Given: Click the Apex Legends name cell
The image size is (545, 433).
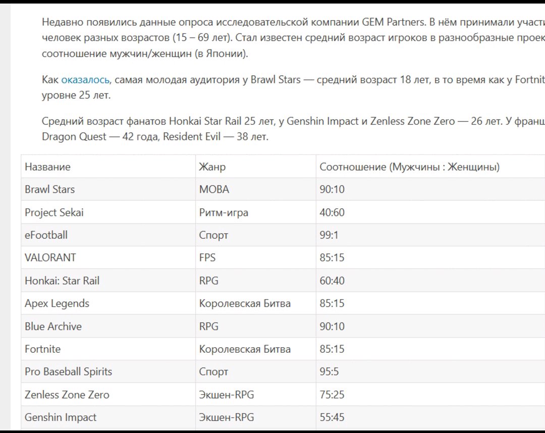Looking at the screenshot, I should point(57,303).
